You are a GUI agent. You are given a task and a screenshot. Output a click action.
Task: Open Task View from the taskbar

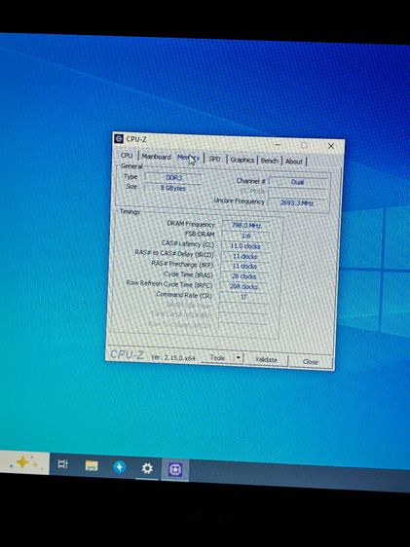(x=62, y=464)
